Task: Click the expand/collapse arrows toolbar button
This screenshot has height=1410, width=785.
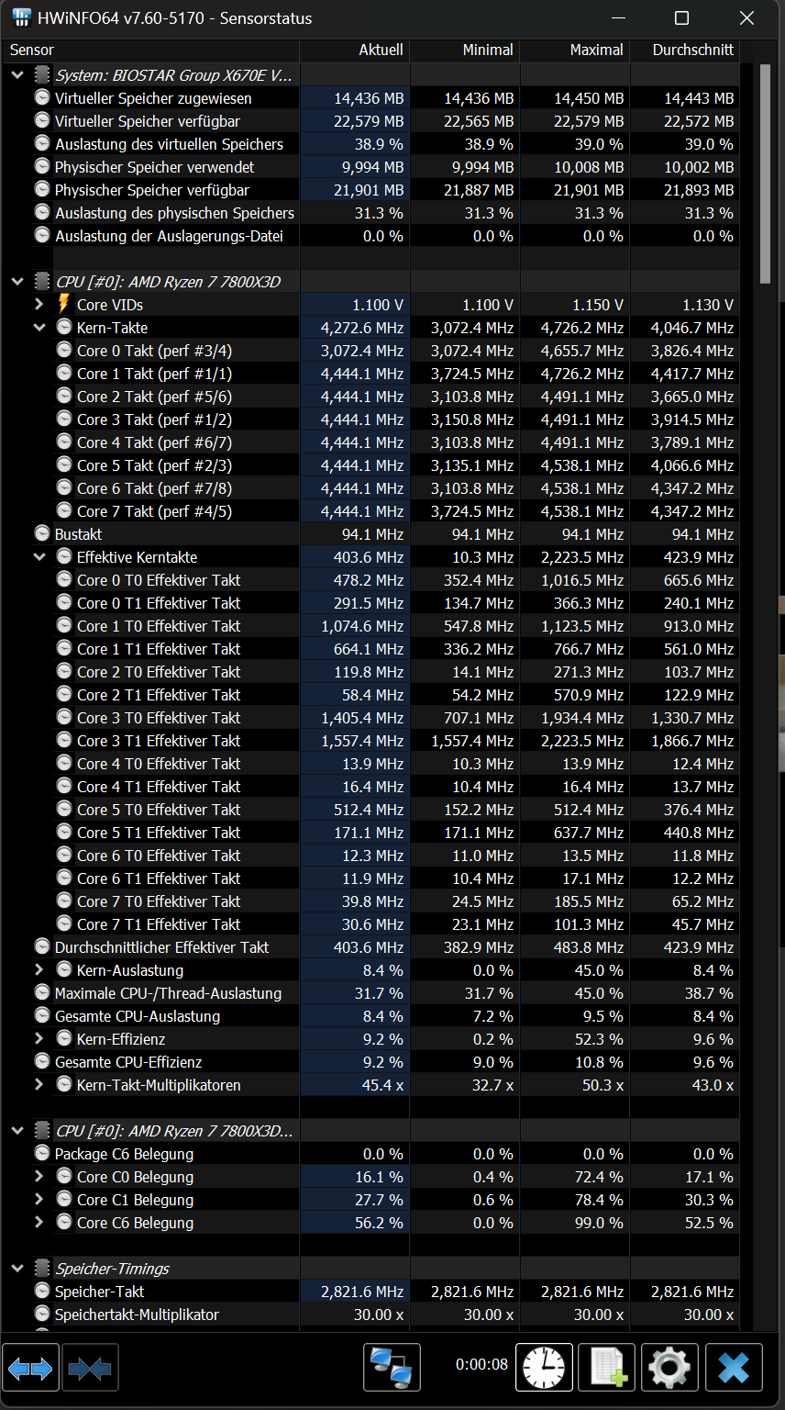Action: 30,1369
